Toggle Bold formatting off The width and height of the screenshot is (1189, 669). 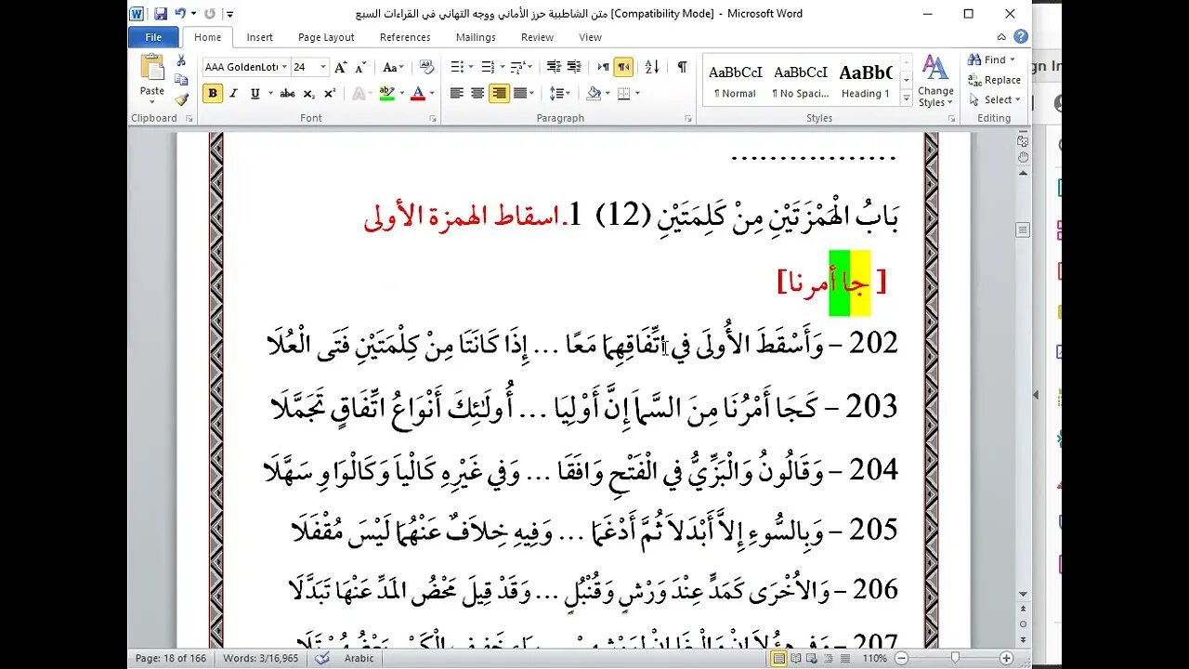coord(213,93)
